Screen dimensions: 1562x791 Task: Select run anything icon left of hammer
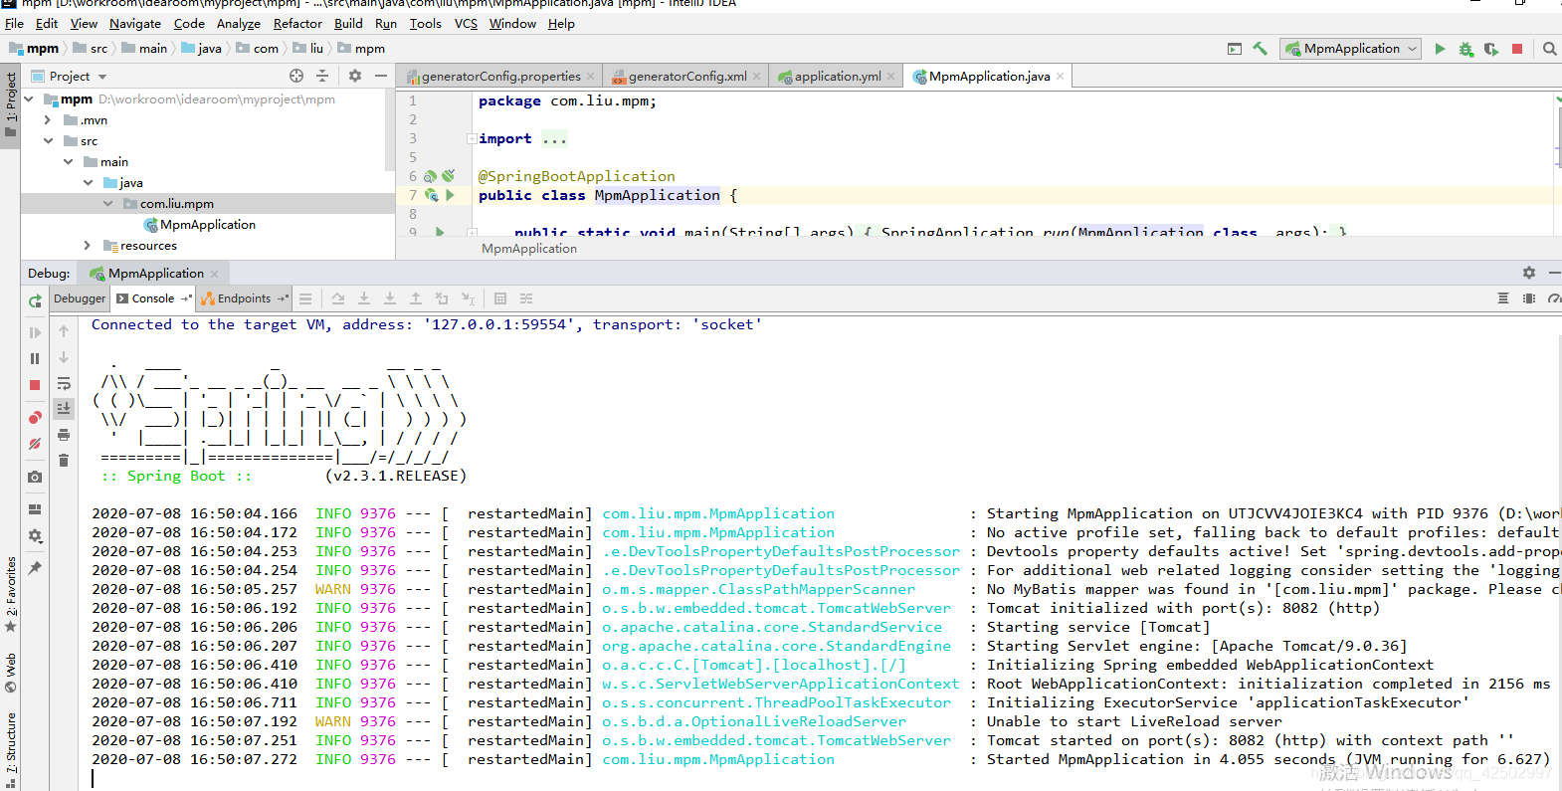click(x=1235, y=49)
